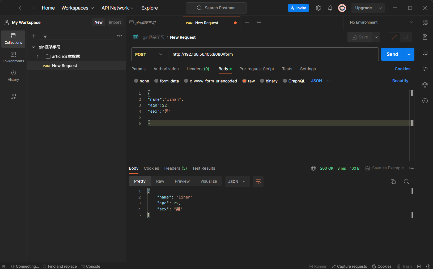Viewport: 433px width, 269px height.
Task: Click the response network globe icon
Action: pos(313,168)
